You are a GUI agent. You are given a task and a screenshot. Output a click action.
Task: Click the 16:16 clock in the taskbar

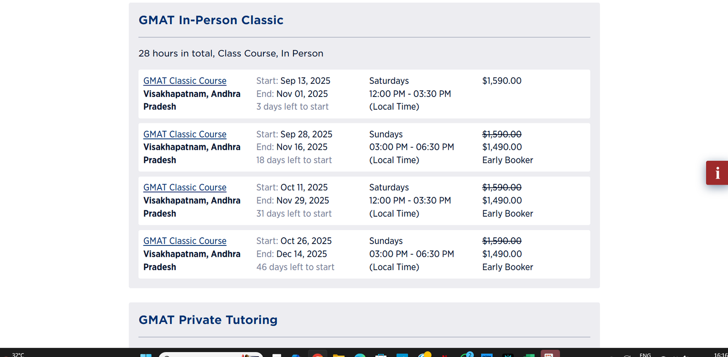[x=721, y=355]
